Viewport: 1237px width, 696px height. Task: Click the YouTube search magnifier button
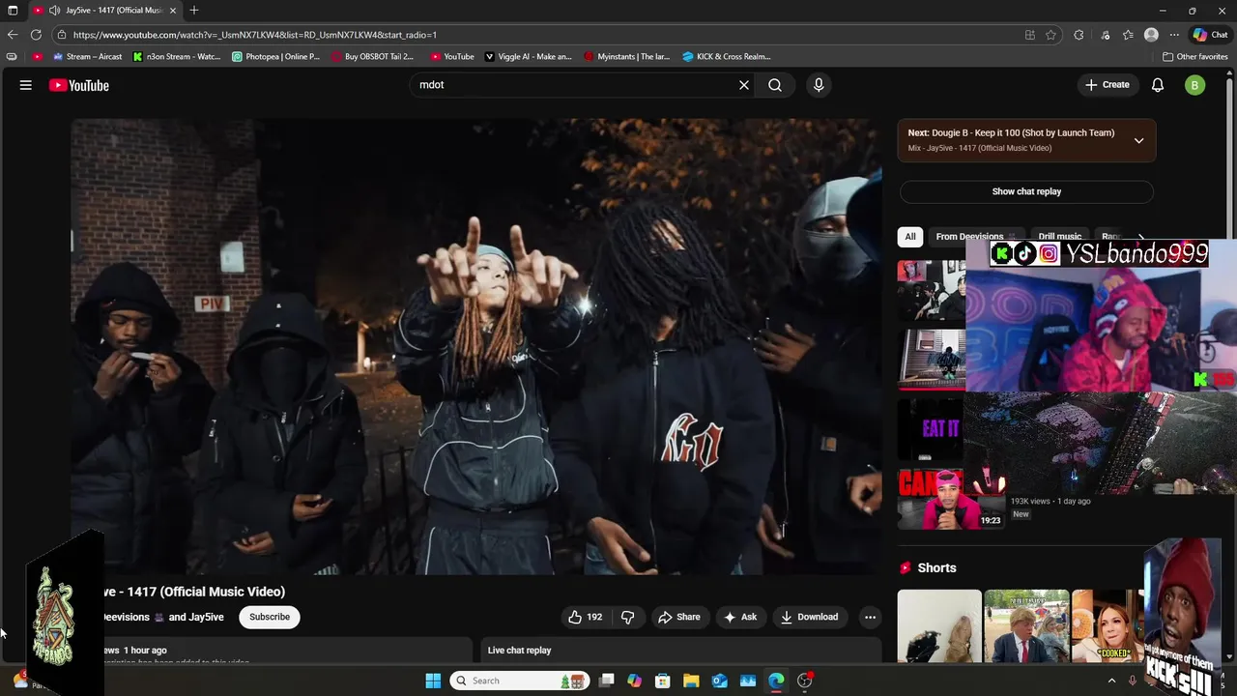pos(775,85)
